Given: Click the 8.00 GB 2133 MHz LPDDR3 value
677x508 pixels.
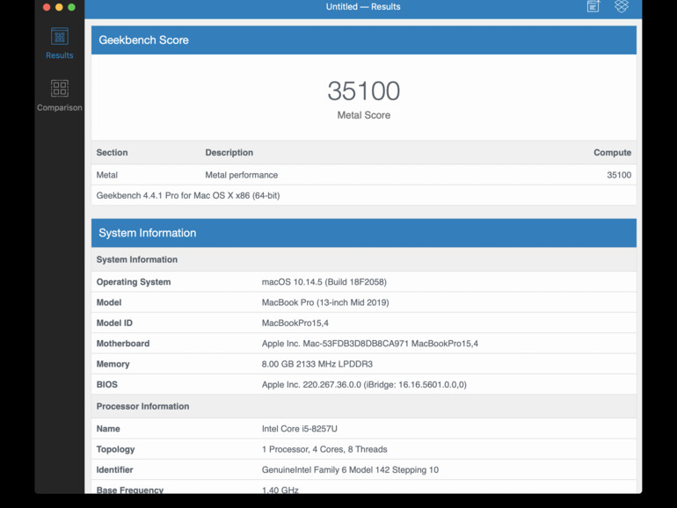Looking at the screenshot, I should pos(317,364).
